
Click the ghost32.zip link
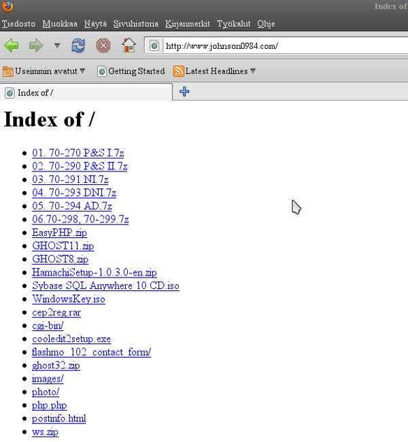click(x=56, y=365)
